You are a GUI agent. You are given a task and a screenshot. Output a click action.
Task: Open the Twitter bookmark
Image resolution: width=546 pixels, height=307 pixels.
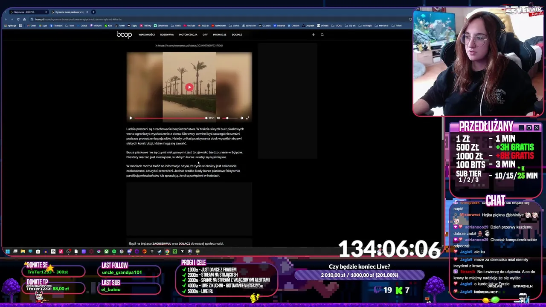pyautogui.click(x=120, y=26)
